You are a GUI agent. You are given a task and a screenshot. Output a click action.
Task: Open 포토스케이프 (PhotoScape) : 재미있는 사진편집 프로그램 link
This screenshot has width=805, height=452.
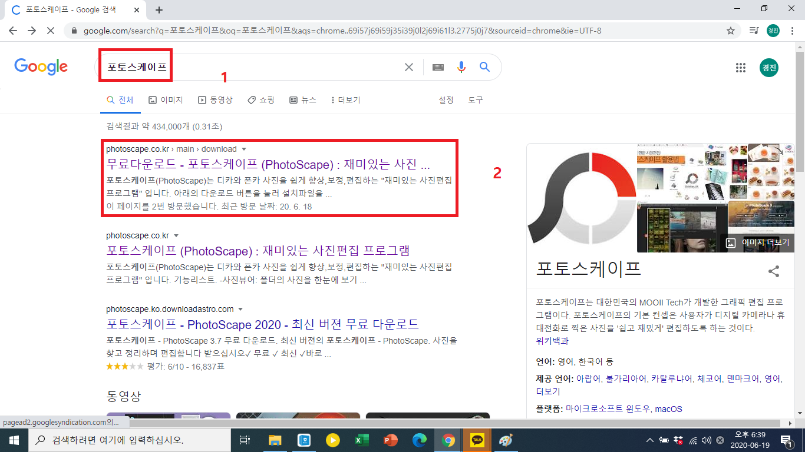[x=258, y=250]
